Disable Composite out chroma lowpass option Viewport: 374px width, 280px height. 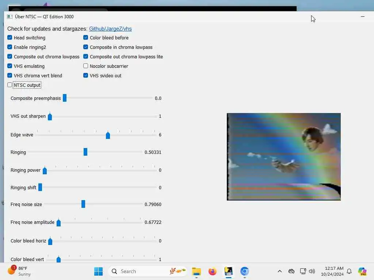pyautogui.click(x=9, y=57)
